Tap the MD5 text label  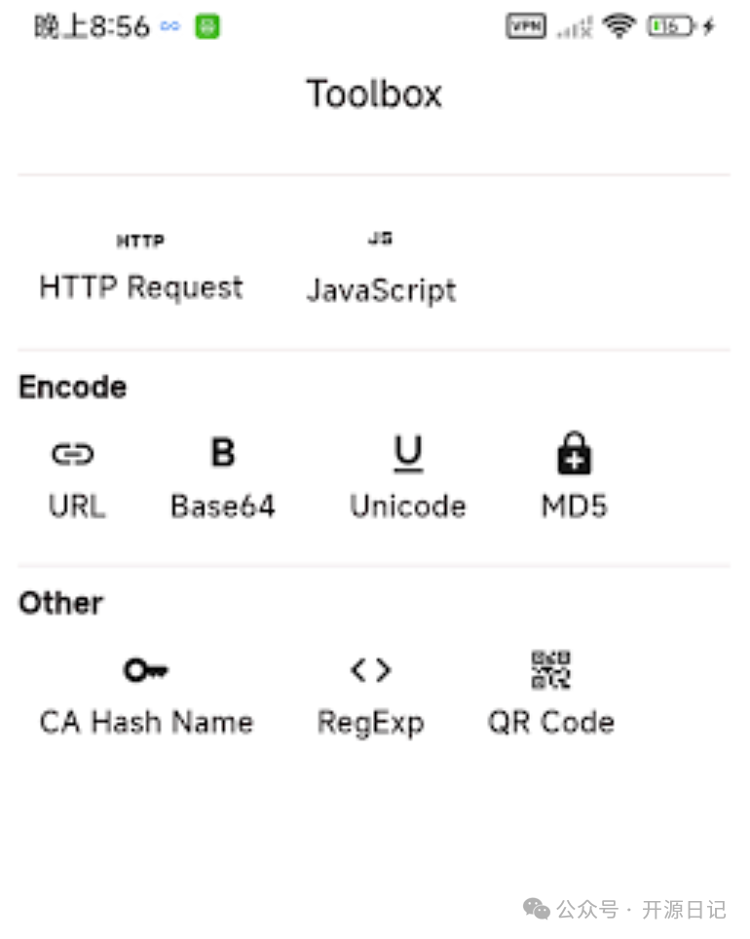coord(574,507)
